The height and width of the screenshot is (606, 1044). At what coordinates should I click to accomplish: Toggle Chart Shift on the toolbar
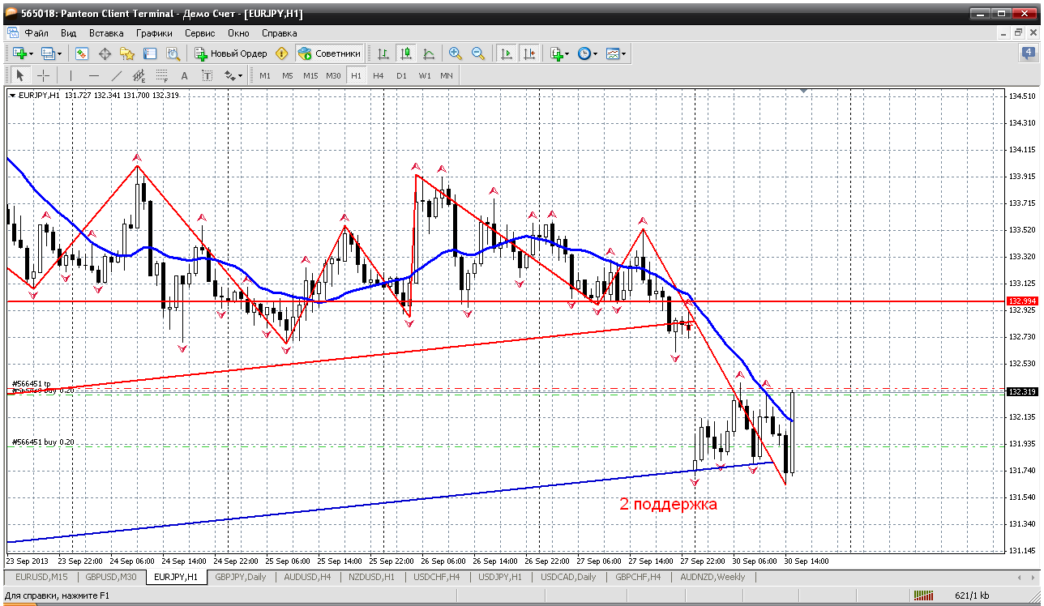[x=529, y=53]
